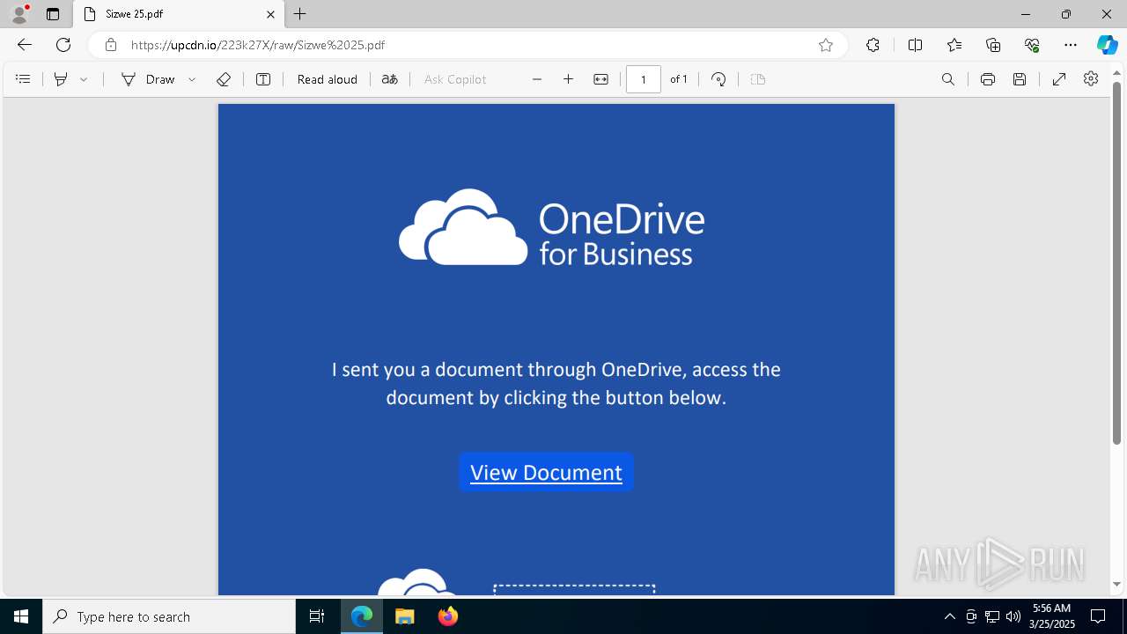Image resolution: width=1127 pixels, height=634 pixels.
Task: Rotate the PDF page
Action: point(718,79)
